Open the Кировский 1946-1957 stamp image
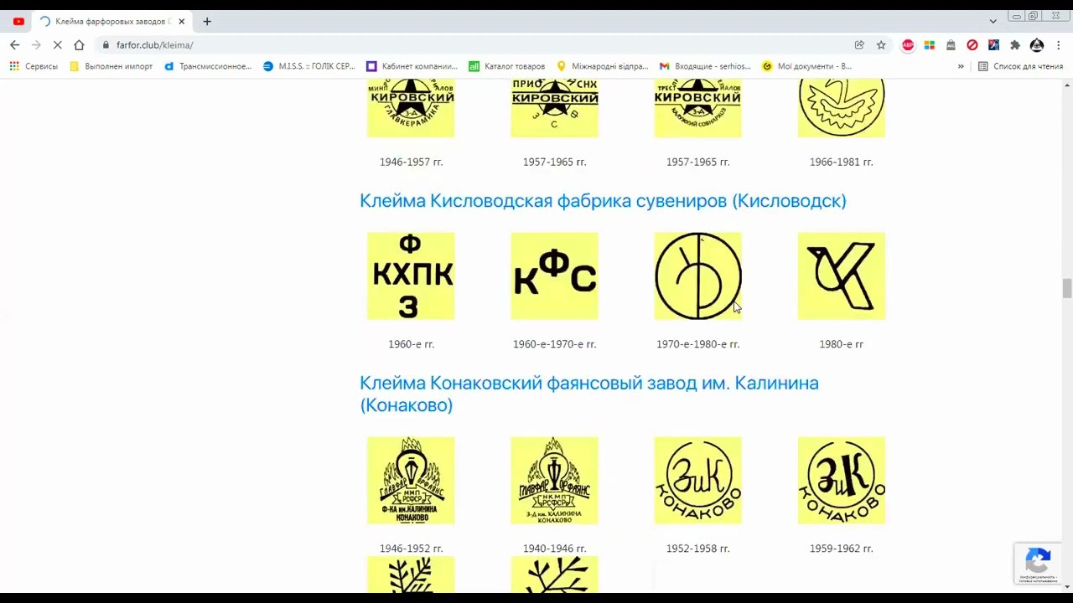Viewport: 1073px width, 603px height. (411, 108)
